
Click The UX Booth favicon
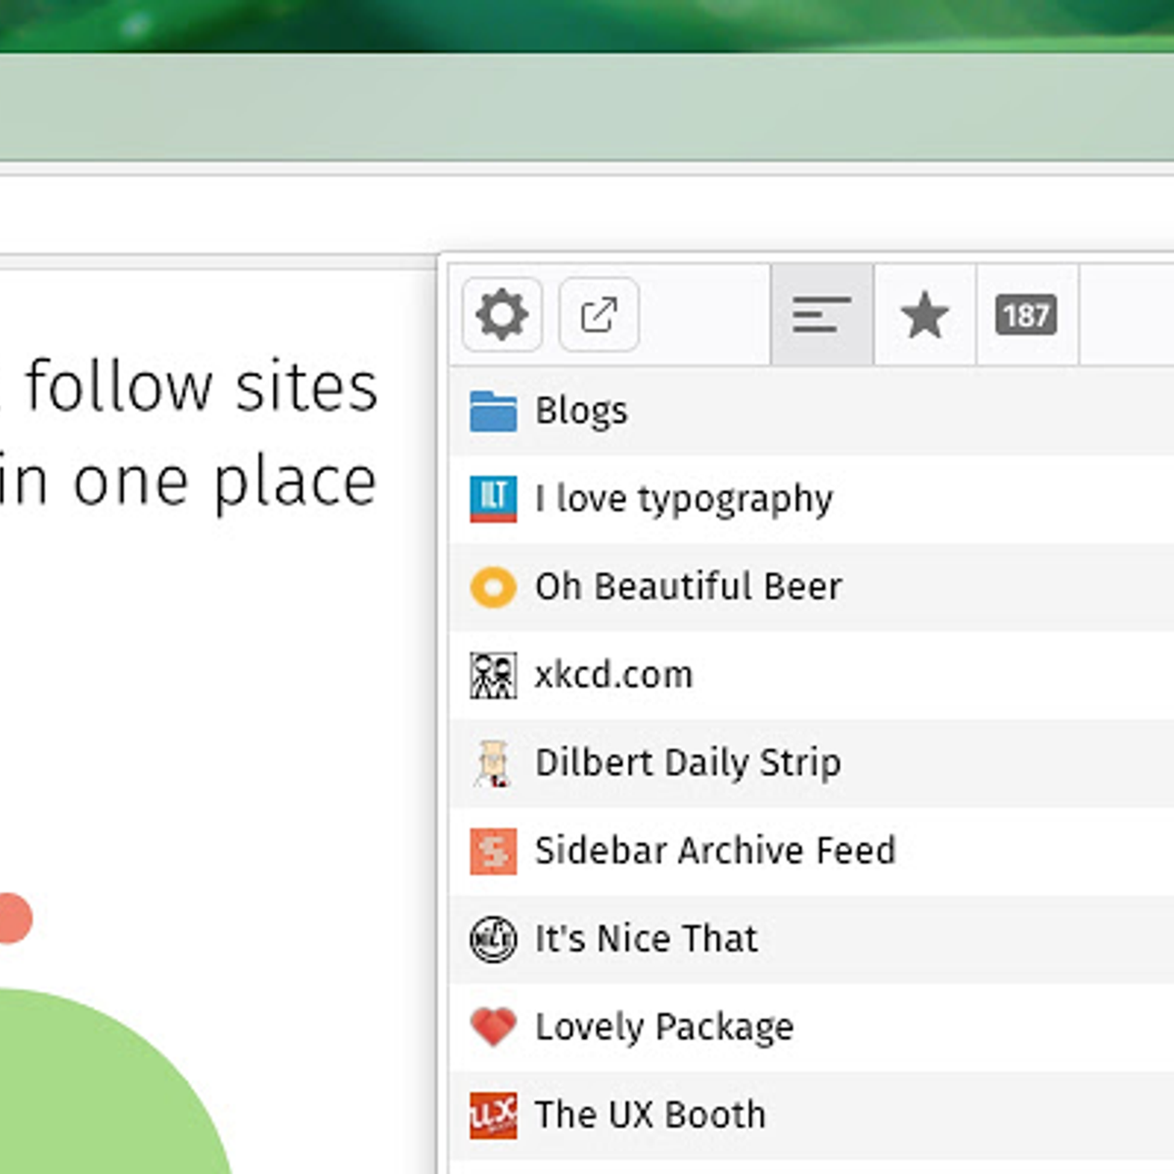(x=493, y=1115)
